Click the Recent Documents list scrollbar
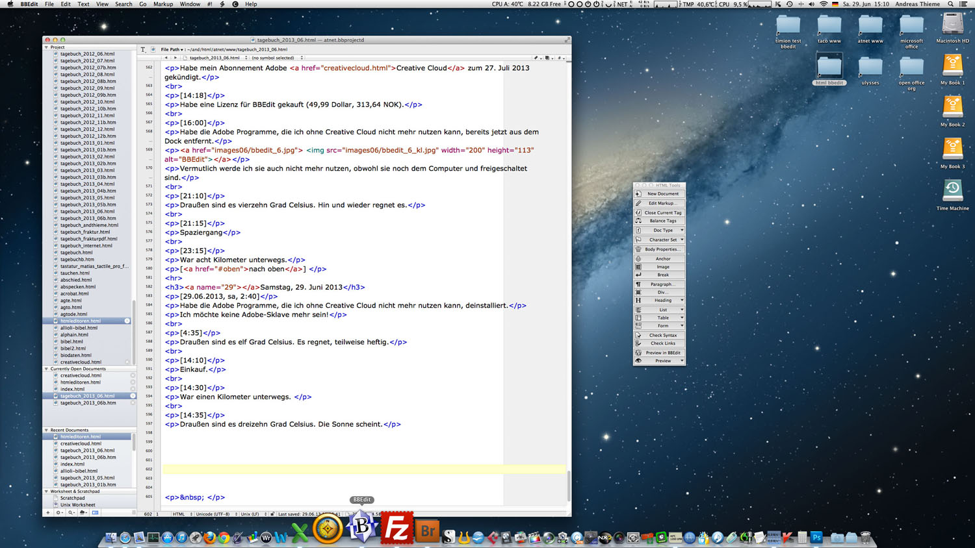Viewport: 975px width, 548px height. point(134,442)
